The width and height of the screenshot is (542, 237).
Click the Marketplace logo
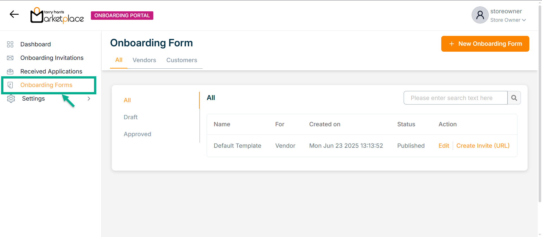57,16
